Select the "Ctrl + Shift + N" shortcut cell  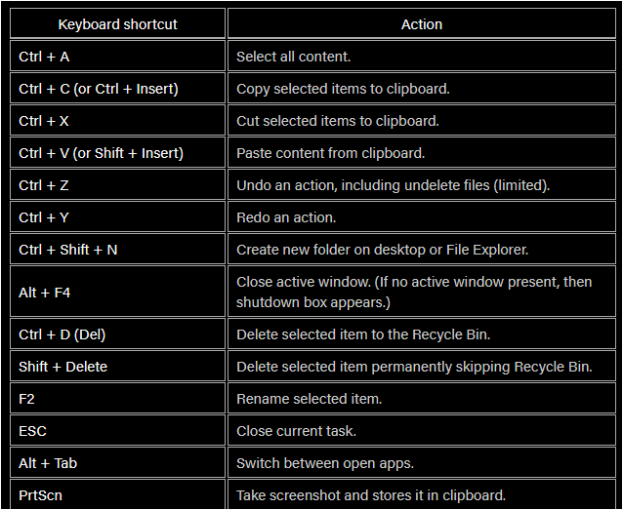pos(68,250)
